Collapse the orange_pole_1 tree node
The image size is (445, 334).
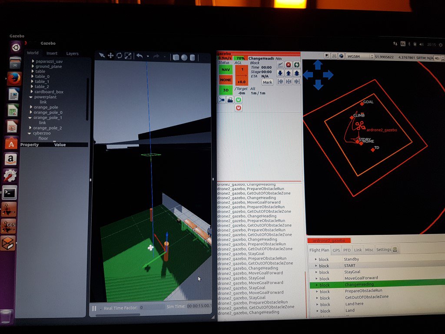click(x=30, y=117)
